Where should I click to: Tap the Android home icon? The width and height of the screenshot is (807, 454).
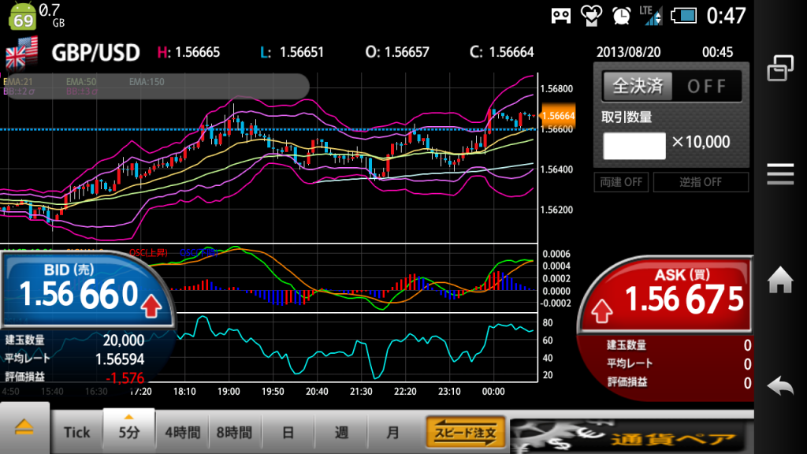(x=779, y=279)
